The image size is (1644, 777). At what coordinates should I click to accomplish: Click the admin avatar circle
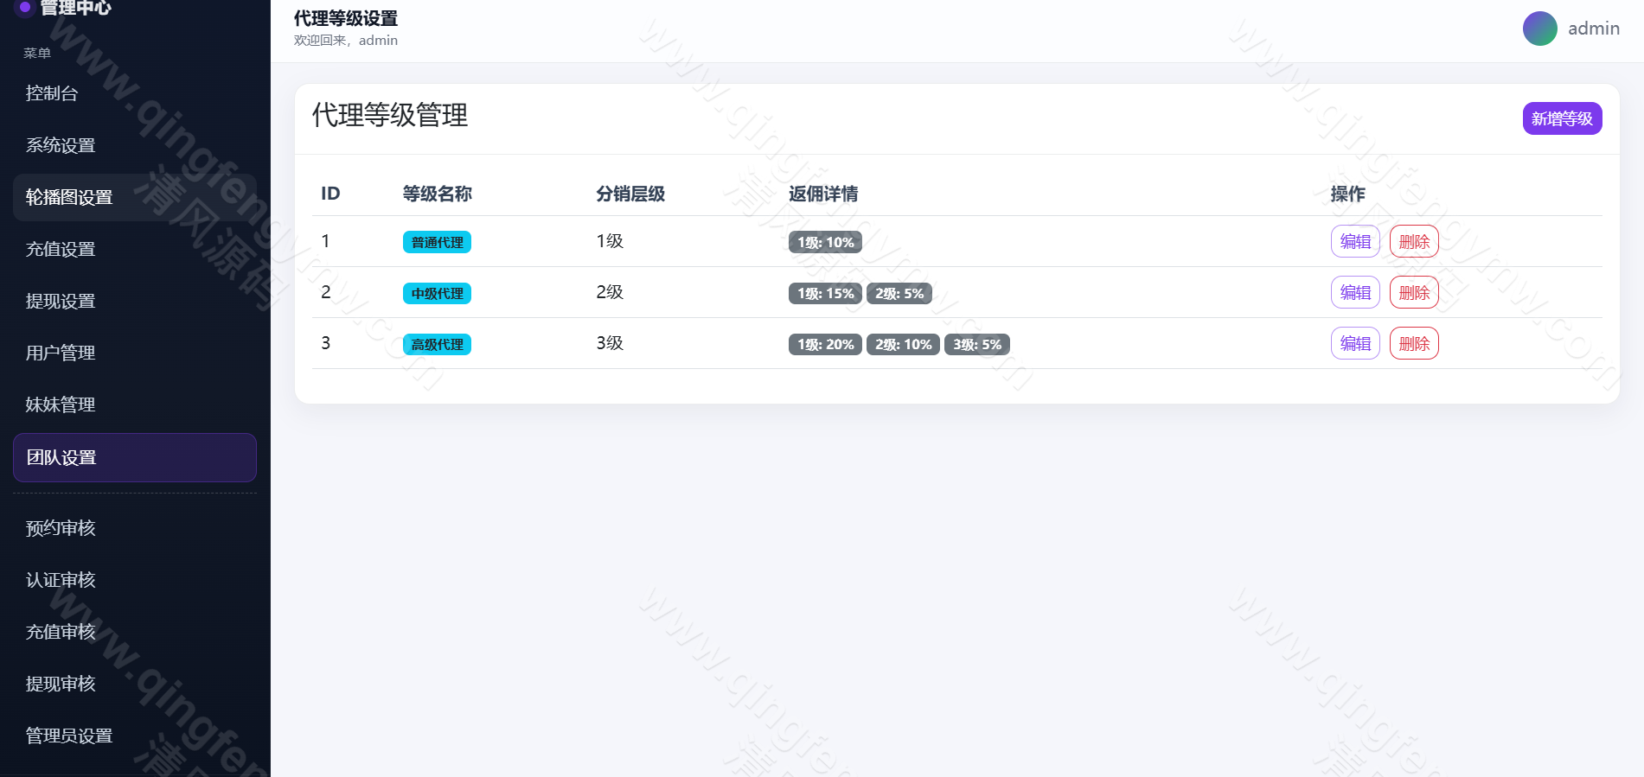1539,29
